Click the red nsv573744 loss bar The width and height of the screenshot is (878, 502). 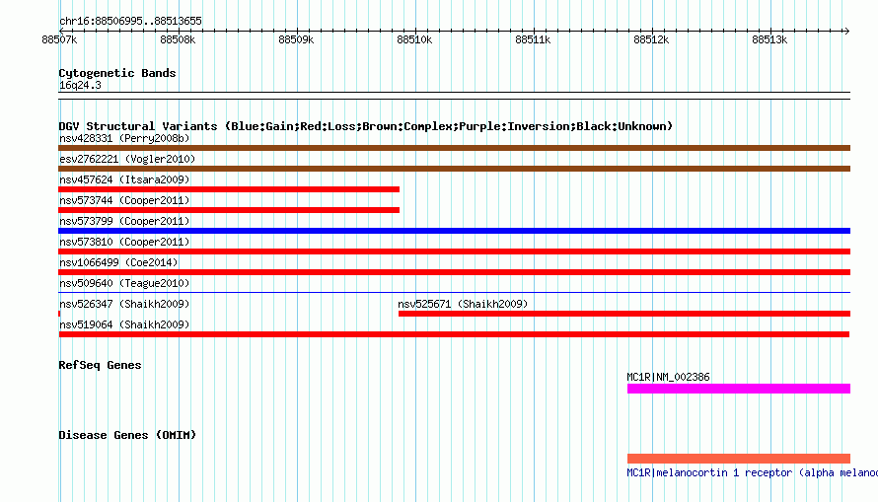tap(229, 210)
